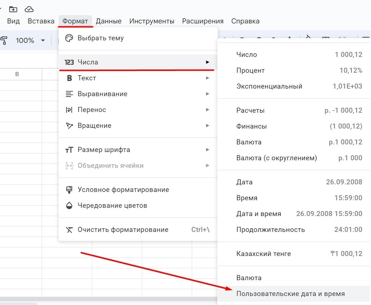Open the 100% zoom dropdown
371x305 pixels.
30,40
